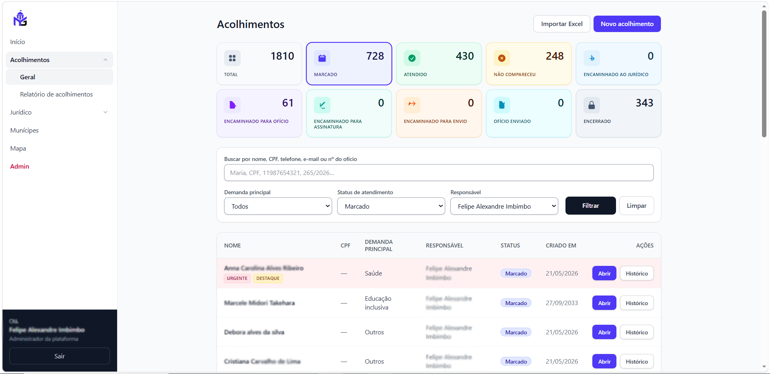
Task: Open the Responsável dropdown
Action: [504, 206]
